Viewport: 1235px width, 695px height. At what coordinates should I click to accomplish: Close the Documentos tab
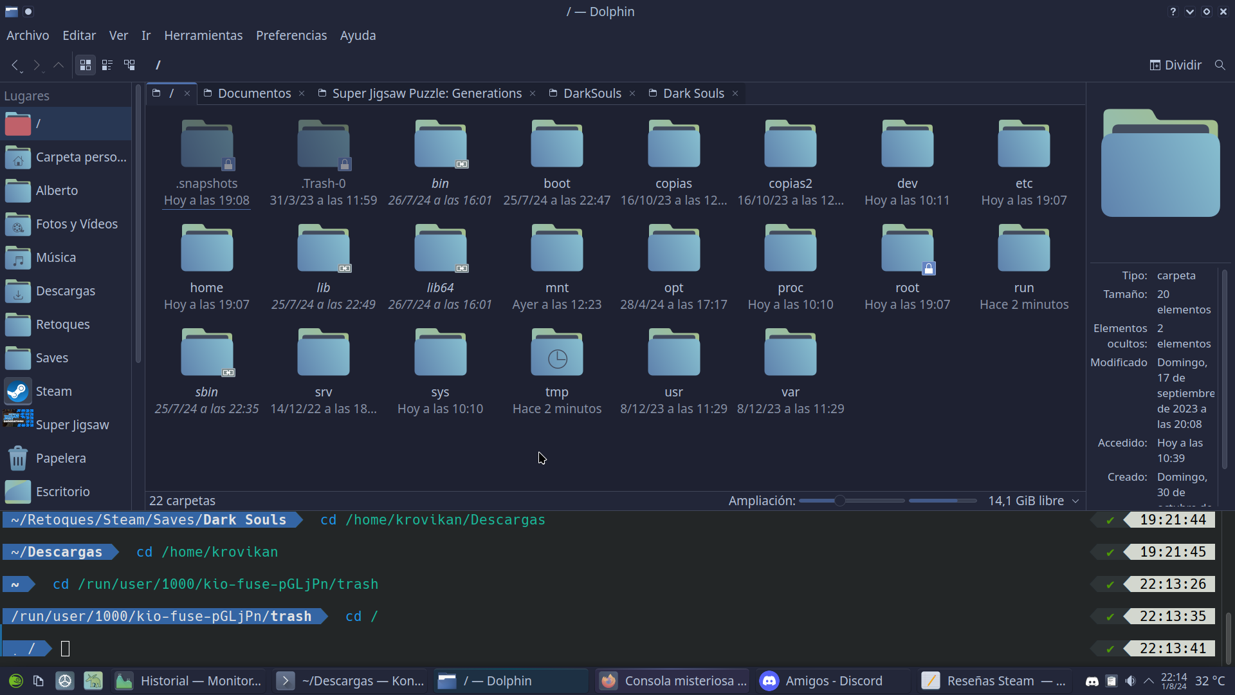(x=302, y=93)
